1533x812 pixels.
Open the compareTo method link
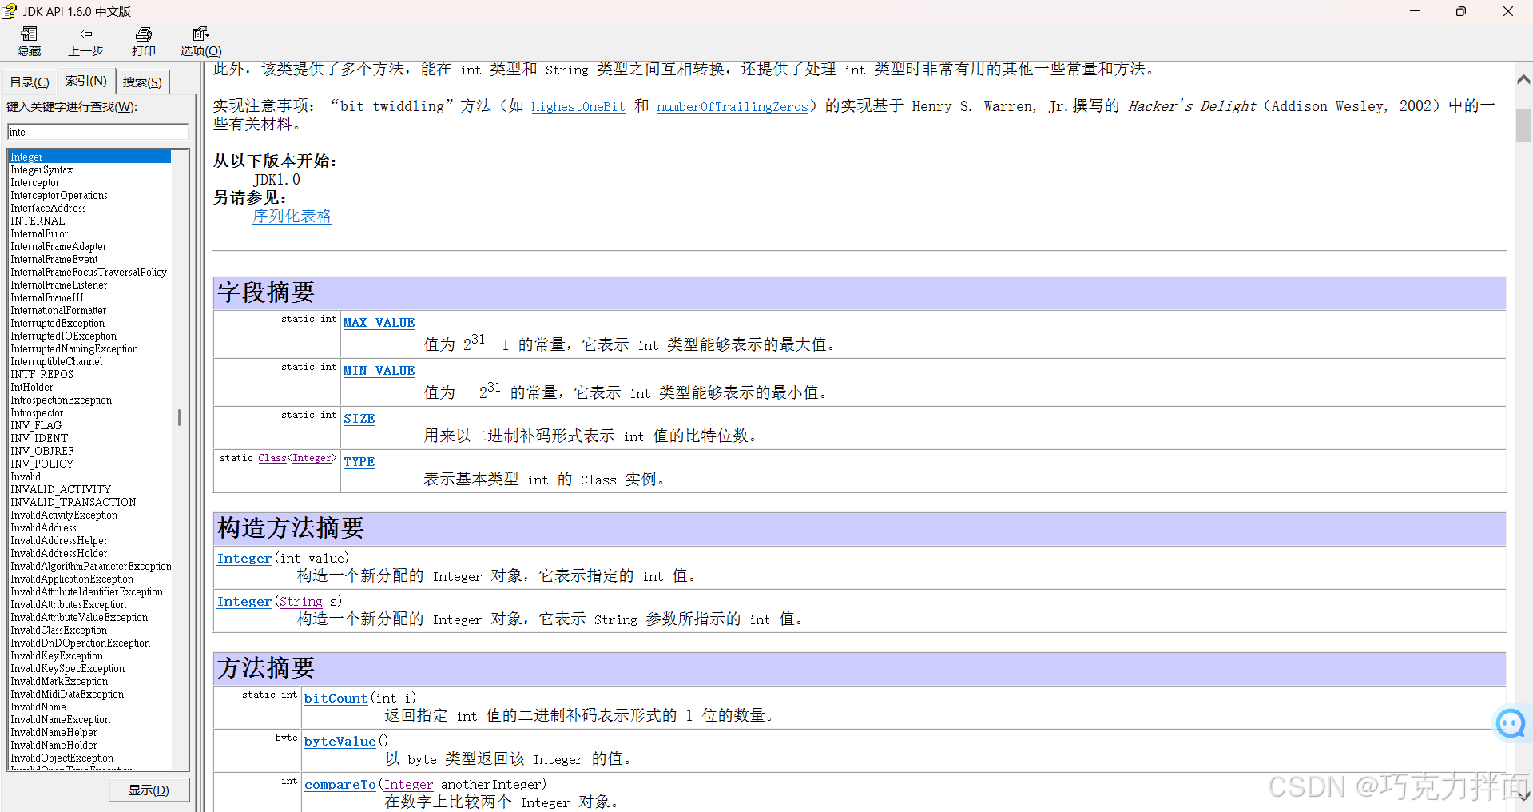340,785
